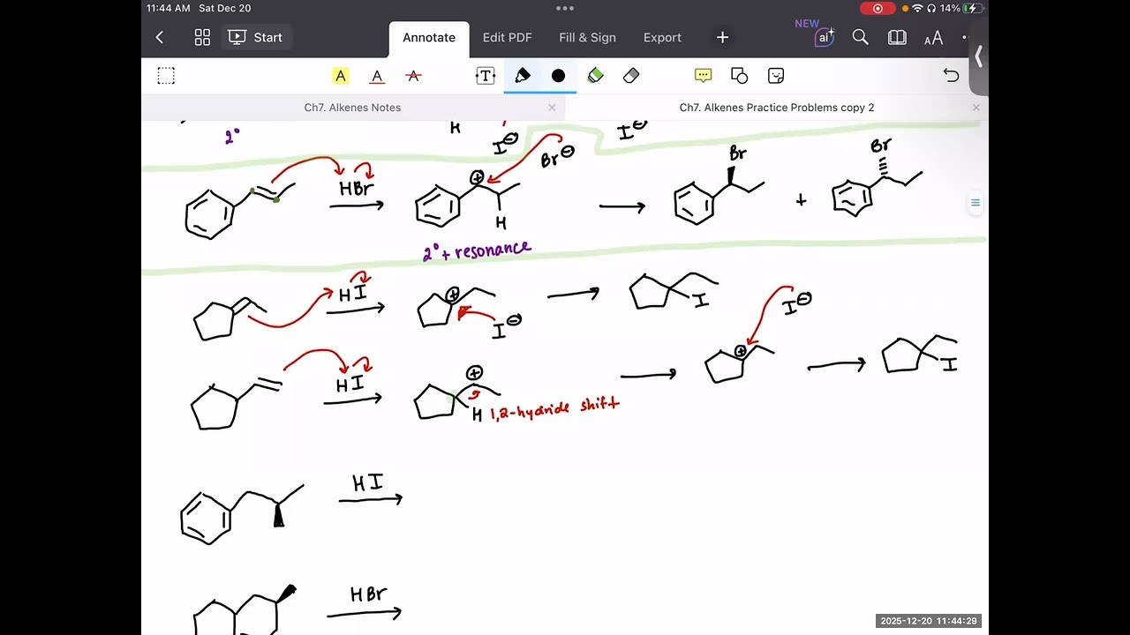Viewport: 1130px width, 635px height.
Task: Close the Alkenes Practice Problems copy 2 tab
Action: pos(976,108)
